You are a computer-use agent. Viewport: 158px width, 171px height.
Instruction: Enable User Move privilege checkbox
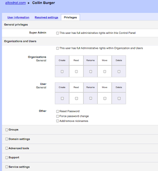105,98
